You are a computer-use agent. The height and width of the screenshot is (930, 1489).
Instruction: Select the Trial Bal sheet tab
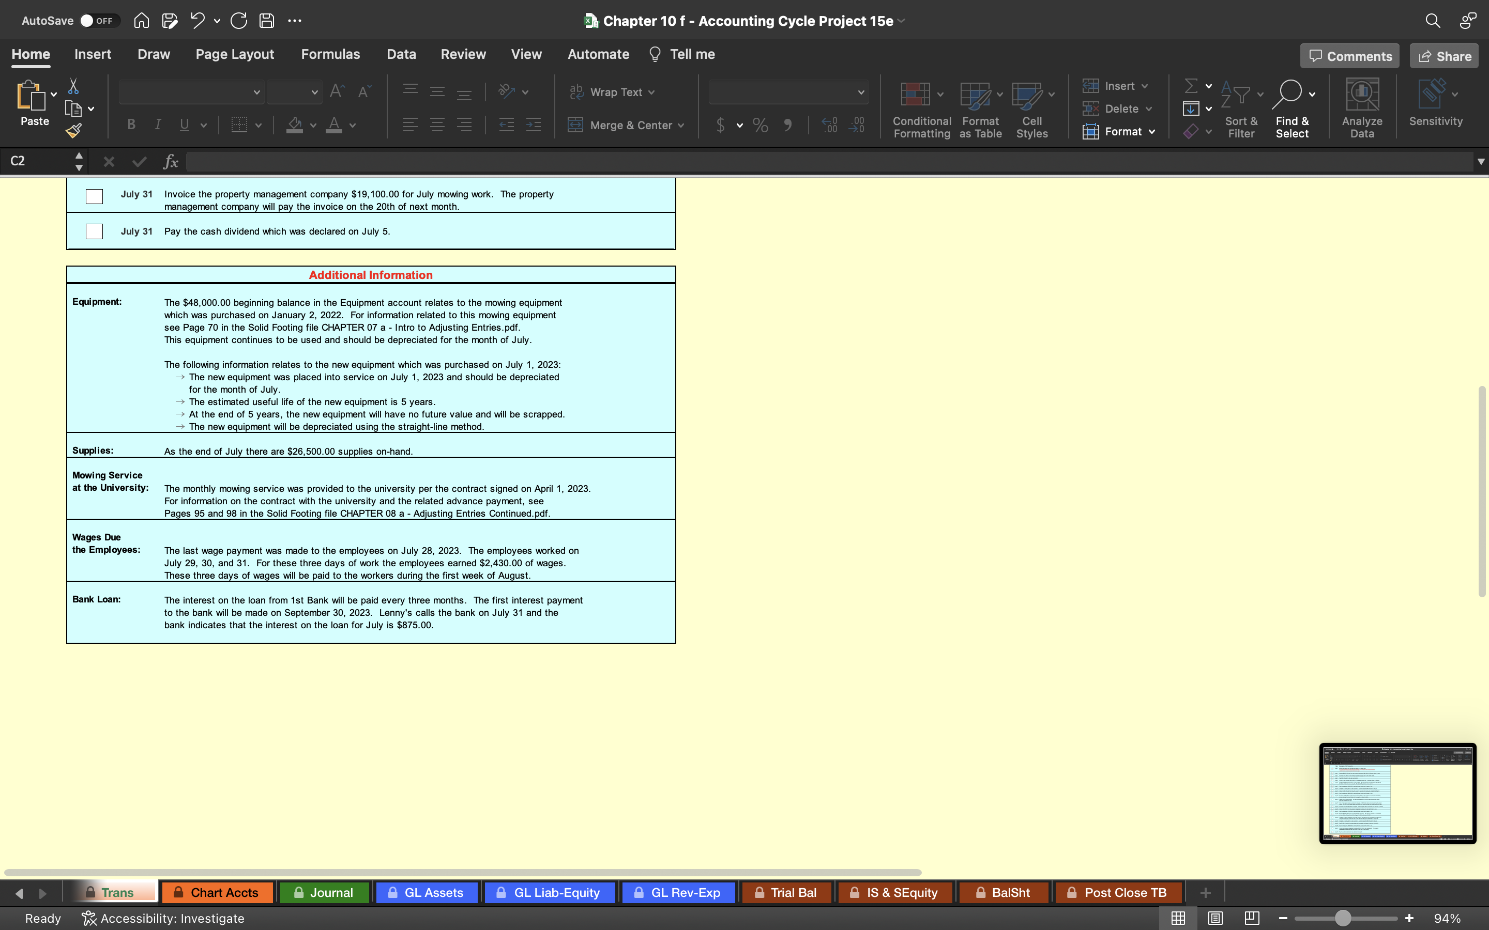click(x=792, y=891)
